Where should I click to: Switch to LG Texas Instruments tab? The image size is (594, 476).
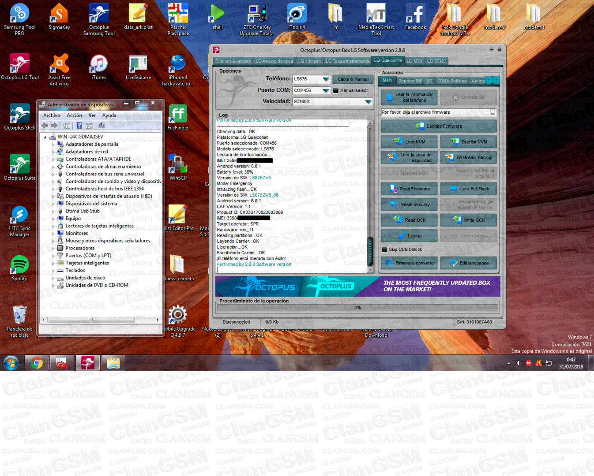pos(347,61)
